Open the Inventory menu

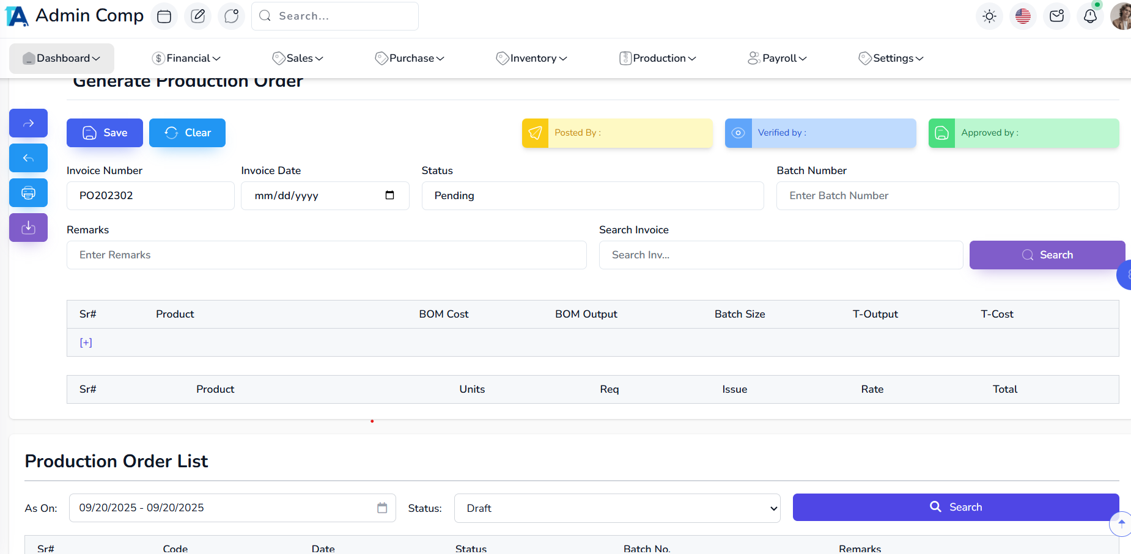click(531, 58)
